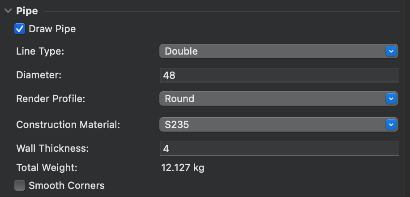Focus the Wall Thickness field containing 4

279,148
